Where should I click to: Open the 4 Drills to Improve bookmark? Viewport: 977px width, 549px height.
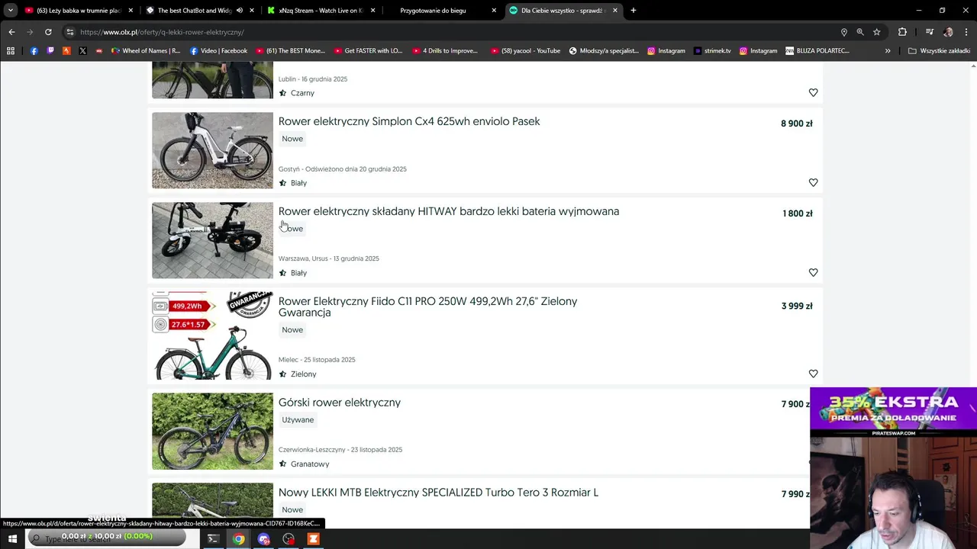pyautogui.click(x=445, y=51)
